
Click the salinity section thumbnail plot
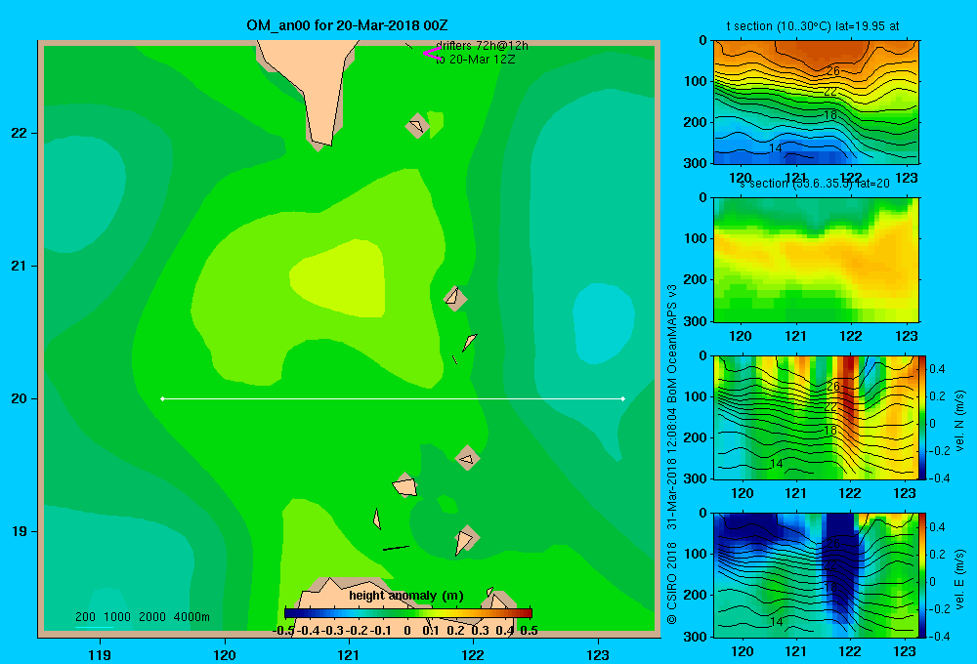[x=816, y=260]
